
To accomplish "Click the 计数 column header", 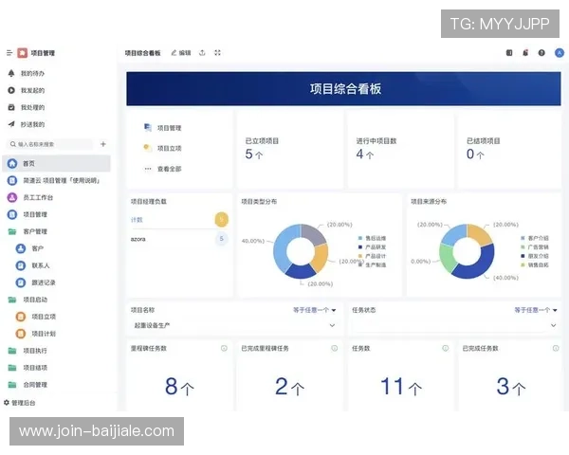I will tap(137, 220).
